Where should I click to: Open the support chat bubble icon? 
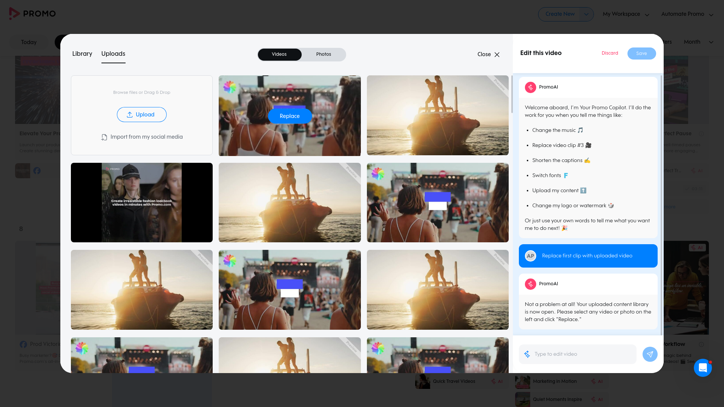[x=703, y=368]
